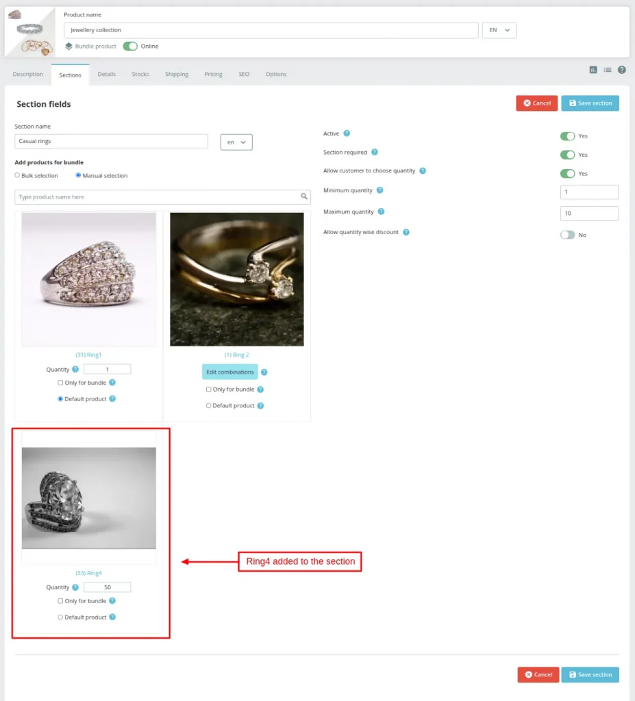Click the Edit combinations button for Ring 2

tap(229, 372)
